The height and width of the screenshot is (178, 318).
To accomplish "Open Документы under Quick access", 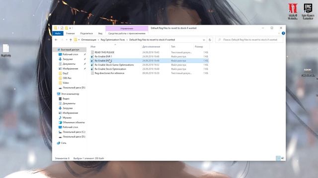I will click(x=69, y=64).
